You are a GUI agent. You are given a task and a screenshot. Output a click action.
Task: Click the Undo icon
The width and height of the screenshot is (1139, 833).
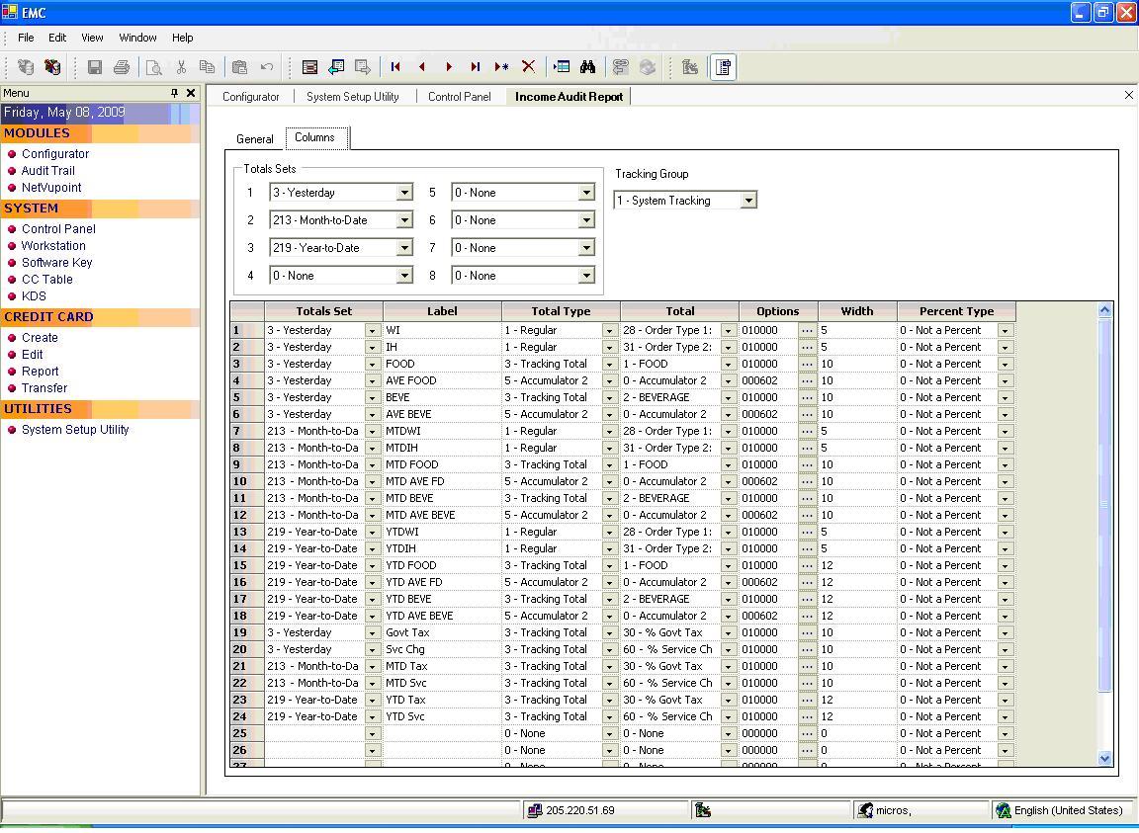(265, 66)
